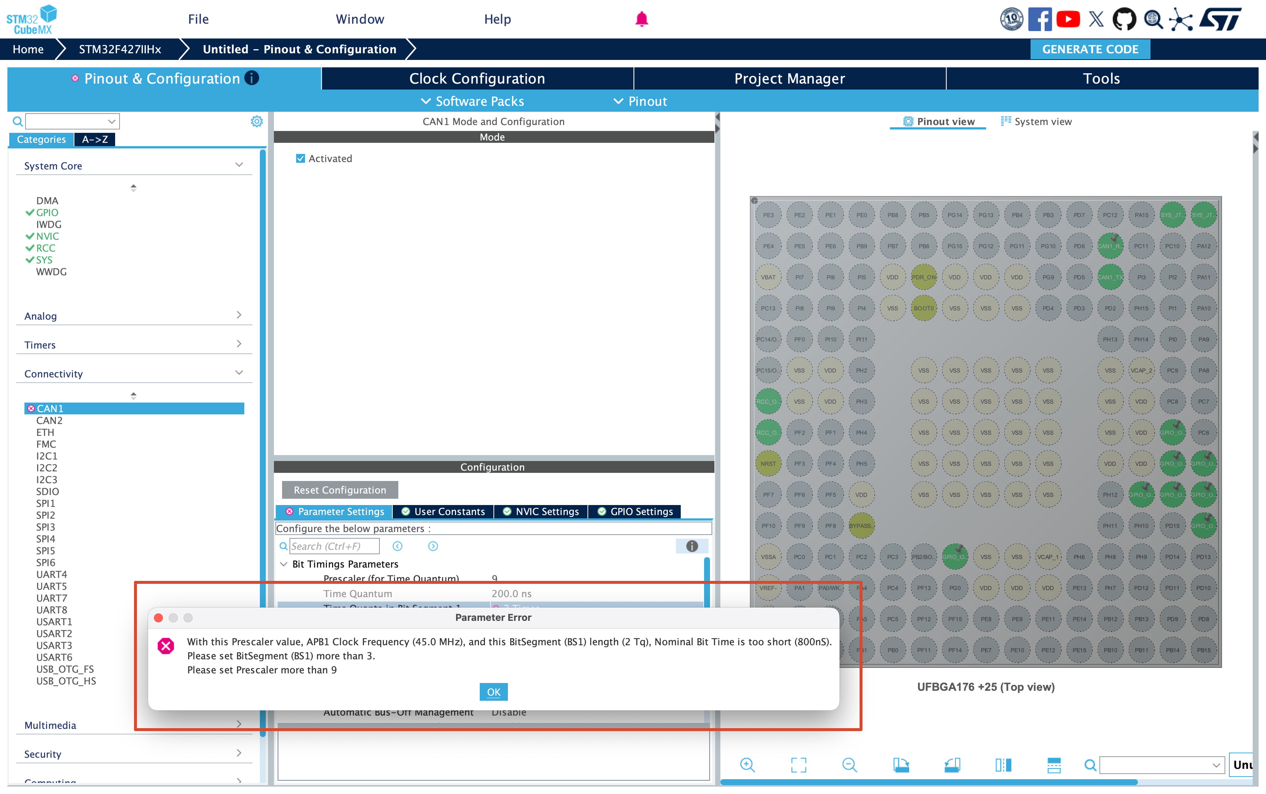This screenshot has width=1266, height=794.
Task: Collapse the Bit Timings Parameters group
Action: [284, 564]
